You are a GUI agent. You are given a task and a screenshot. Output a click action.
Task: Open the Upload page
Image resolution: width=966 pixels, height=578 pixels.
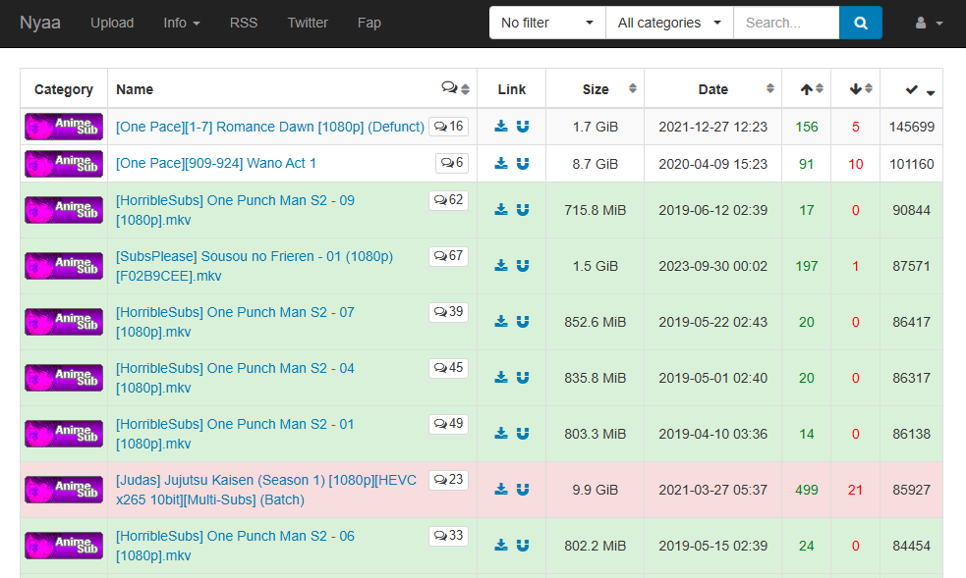(112, 23)
